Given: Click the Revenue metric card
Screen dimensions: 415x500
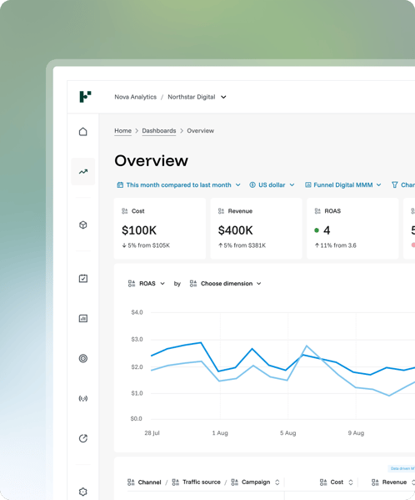Looking at the screenshot, I should pos(256,229).
